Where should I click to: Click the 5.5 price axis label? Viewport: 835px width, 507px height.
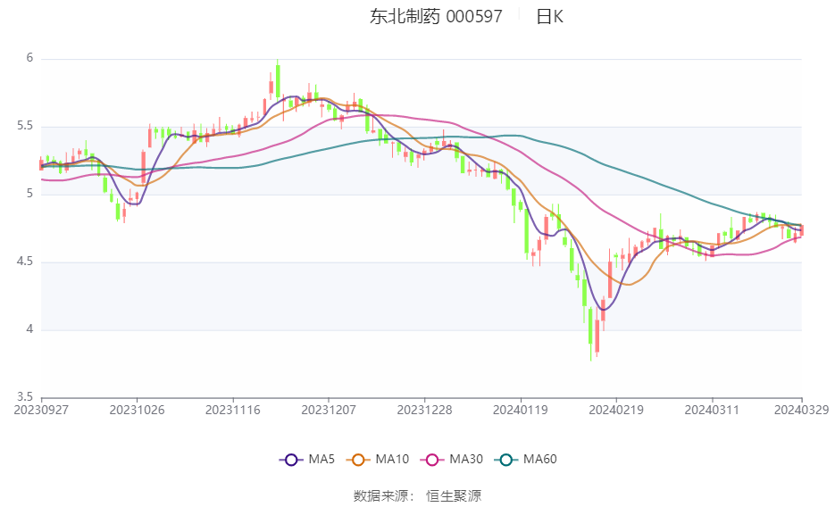pos(25,126)
